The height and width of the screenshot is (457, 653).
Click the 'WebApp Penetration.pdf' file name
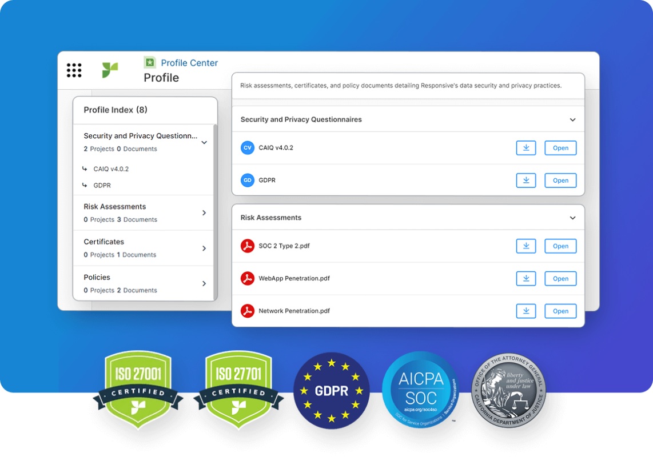click(x=294, y=278)
